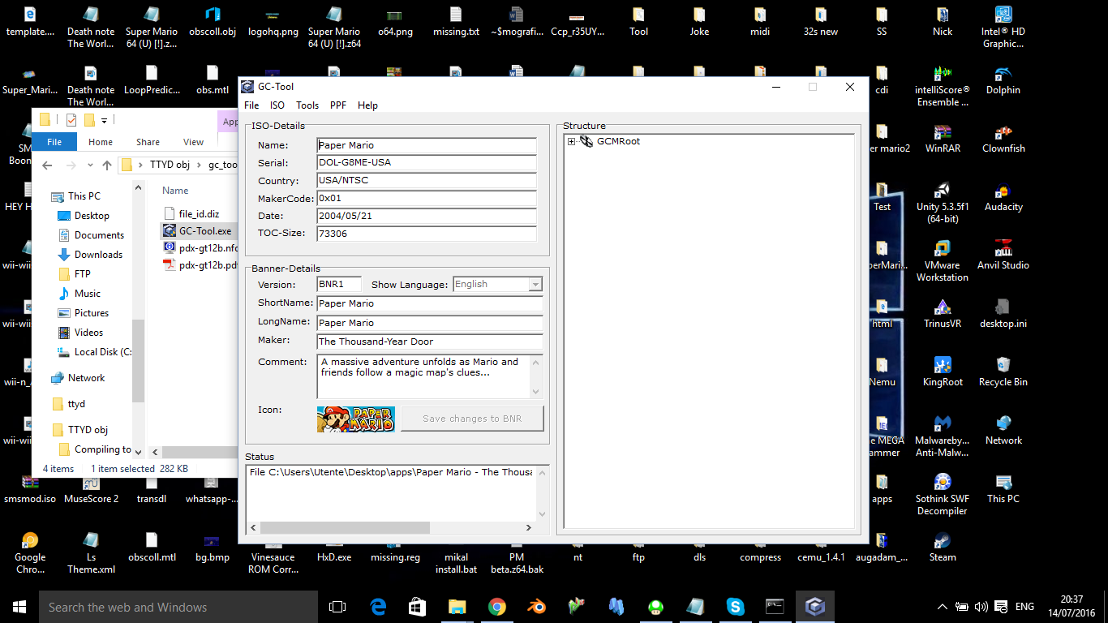Expand the GCMRoot tree node

(x=572, y=142)
